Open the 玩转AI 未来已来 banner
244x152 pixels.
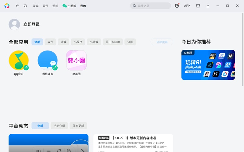coord(208,65)
